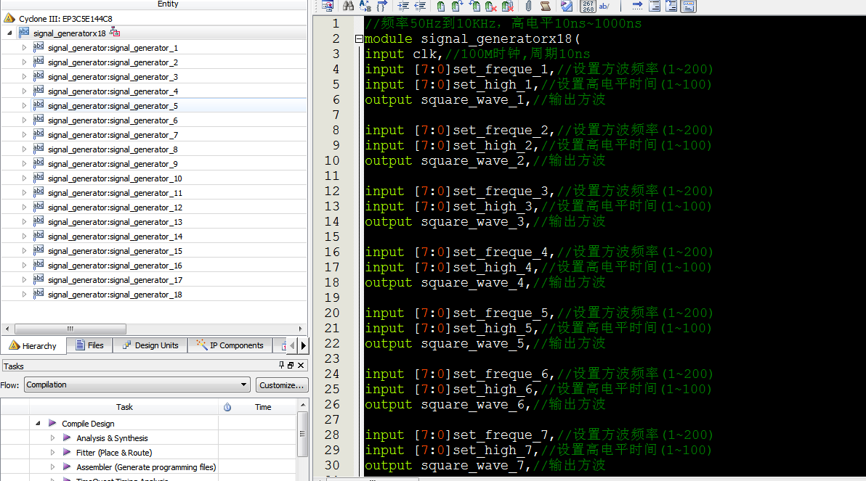Image resolution: width=866 pixels, height=481 pixels.
Task: Click the blue arrow go-to-line icon
Action: 637,6
